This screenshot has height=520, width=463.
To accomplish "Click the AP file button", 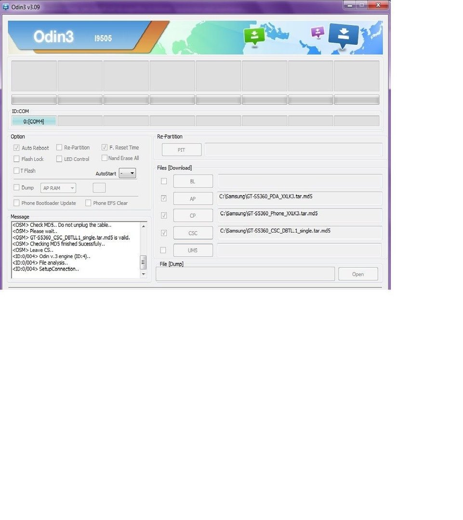I will coord(193,199).
